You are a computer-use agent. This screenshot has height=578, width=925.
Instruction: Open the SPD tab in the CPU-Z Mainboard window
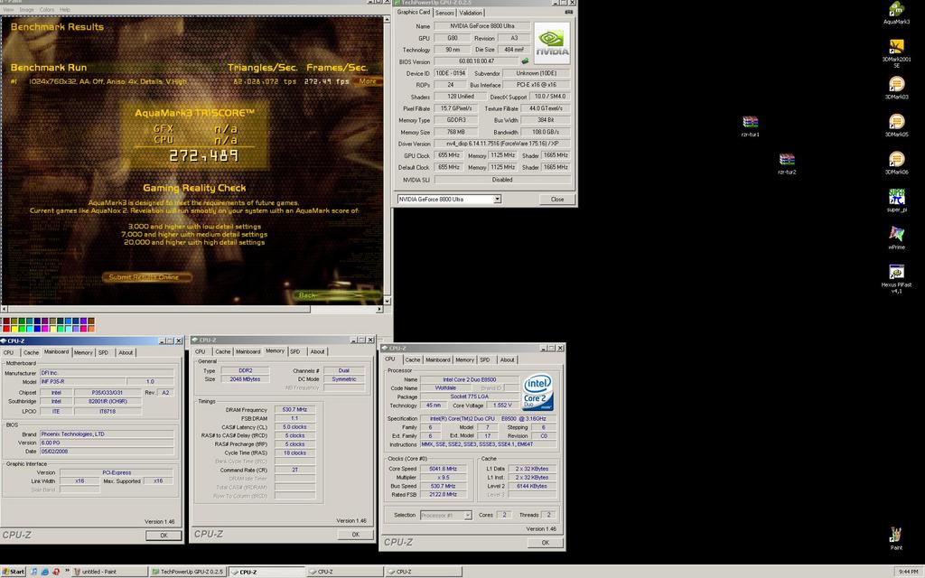tap(103, 353)
